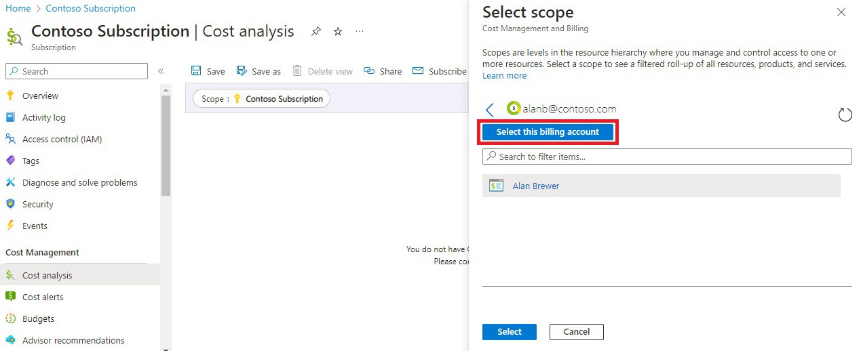This screenshot has height=351, width=861.
Task: Click Select this billing account
Action: pos(548,131)
